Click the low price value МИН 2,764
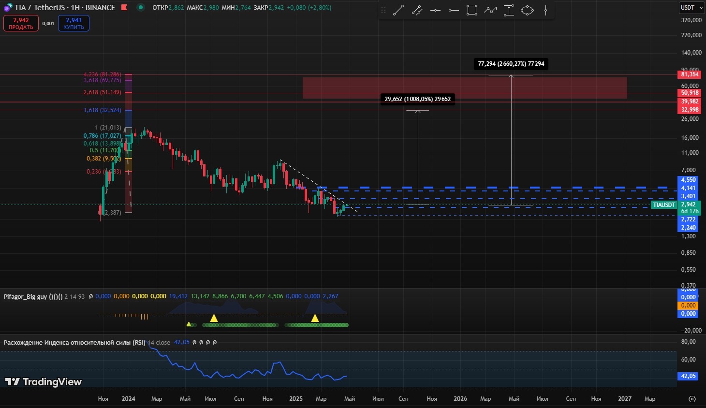This screenshot has width=706, height=408. (x=236, y=8)
